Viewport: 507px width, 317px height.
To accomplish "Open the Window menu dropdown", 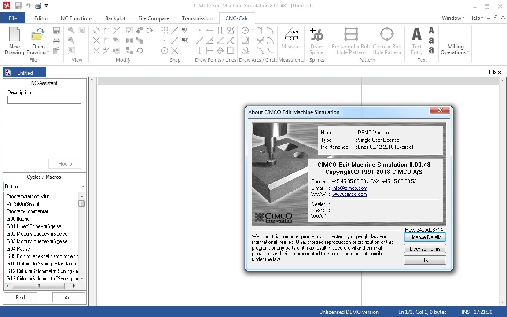I will click(x=453, y=18).
